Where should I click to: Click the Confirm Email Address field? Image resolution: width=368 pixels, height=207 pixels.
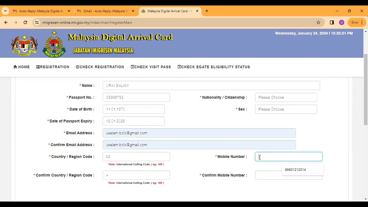[x=199, y=145]
